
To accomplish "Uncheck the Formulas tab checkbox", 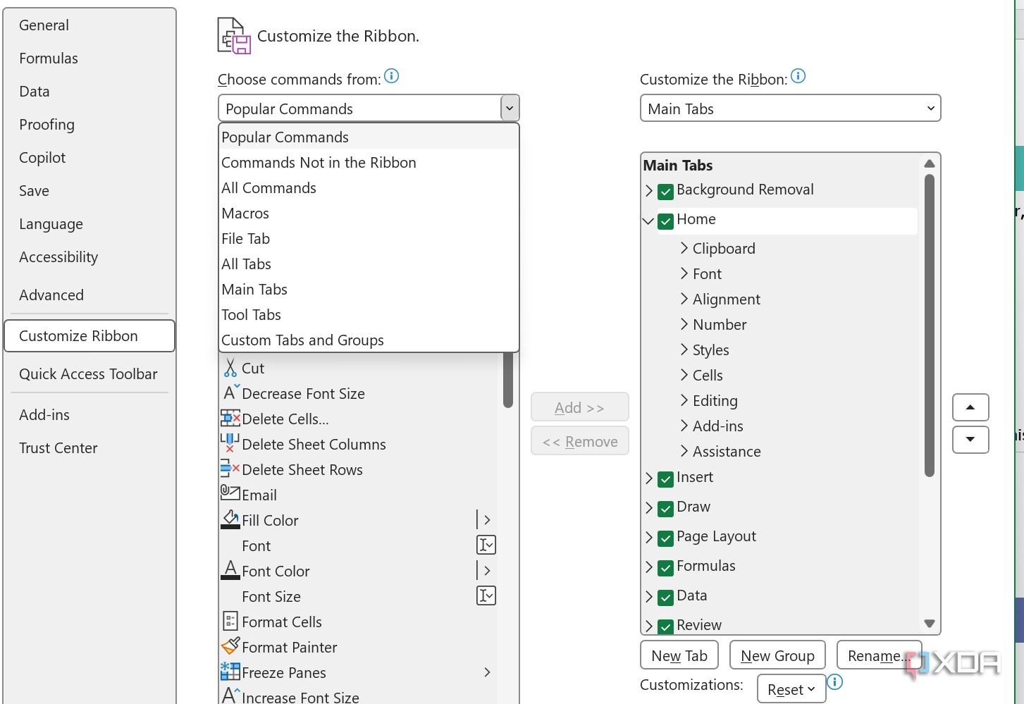I will click(665, 568).
